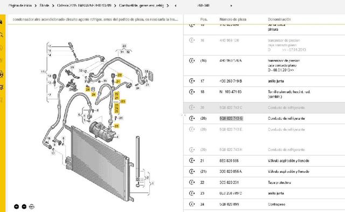
Task: Open info icon for part 4H0 959 126 A
Action: coord(192,60)
